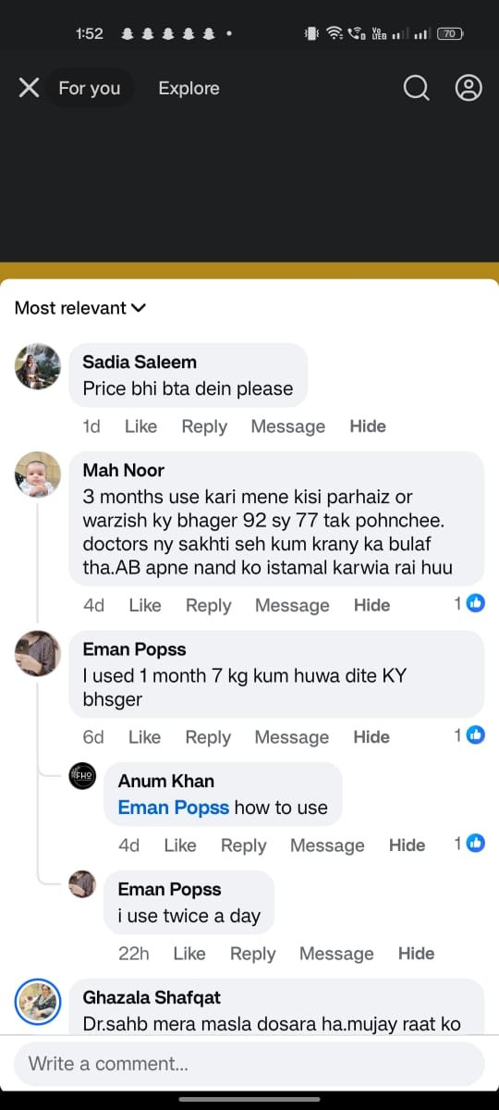The width and height of the screenshot is (499, 1110).
Task: Tap the like reaction on Mah Noor's comment
Action: coord(476,603)
